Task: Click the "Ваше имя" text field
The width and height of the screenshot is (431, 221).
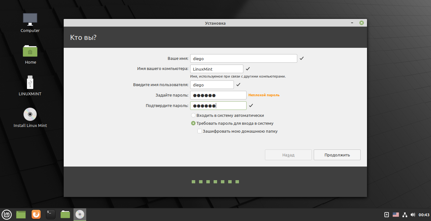Action: coord(243,59)
